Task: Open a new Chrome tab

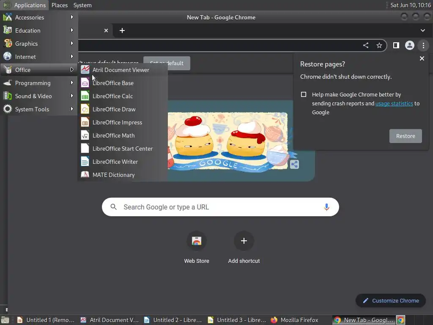Action: click(x=122, y=30)
